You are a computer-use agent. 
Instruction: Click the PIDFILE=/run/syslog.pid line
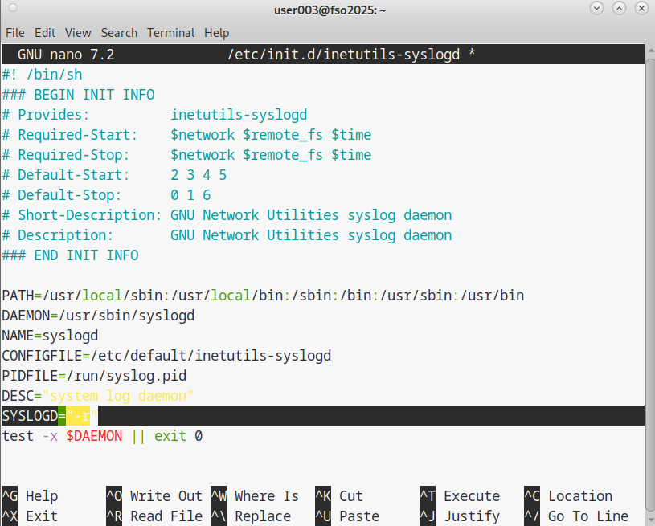pos(94,376)
